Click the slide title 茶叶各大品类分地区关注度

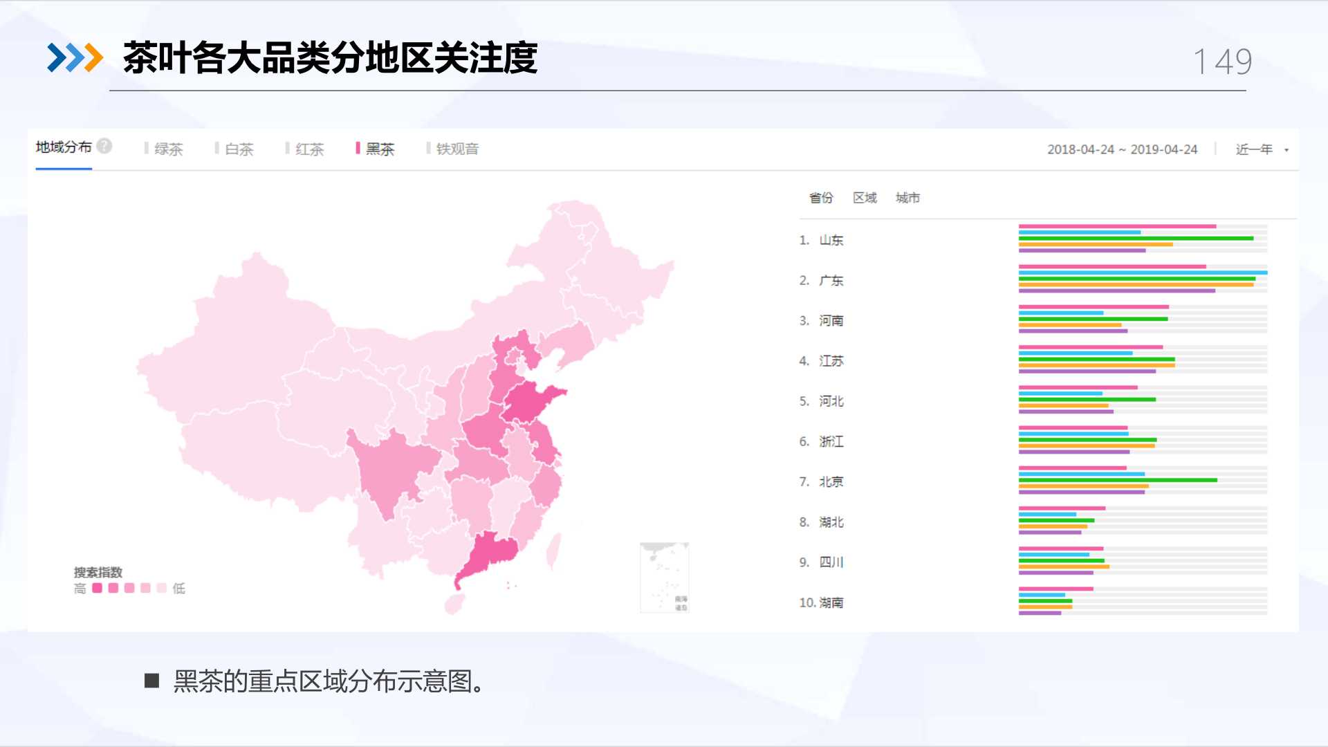coord(330,57)
